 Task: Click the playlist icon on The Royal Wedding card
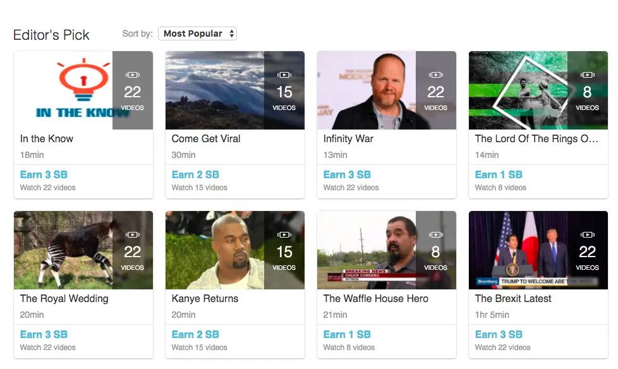133,234
